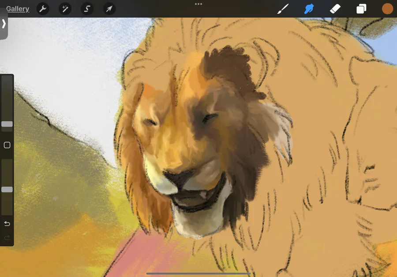The height and width of the screenshot is (277, 397).
Task: Open the Gallery
Action: 18,9
